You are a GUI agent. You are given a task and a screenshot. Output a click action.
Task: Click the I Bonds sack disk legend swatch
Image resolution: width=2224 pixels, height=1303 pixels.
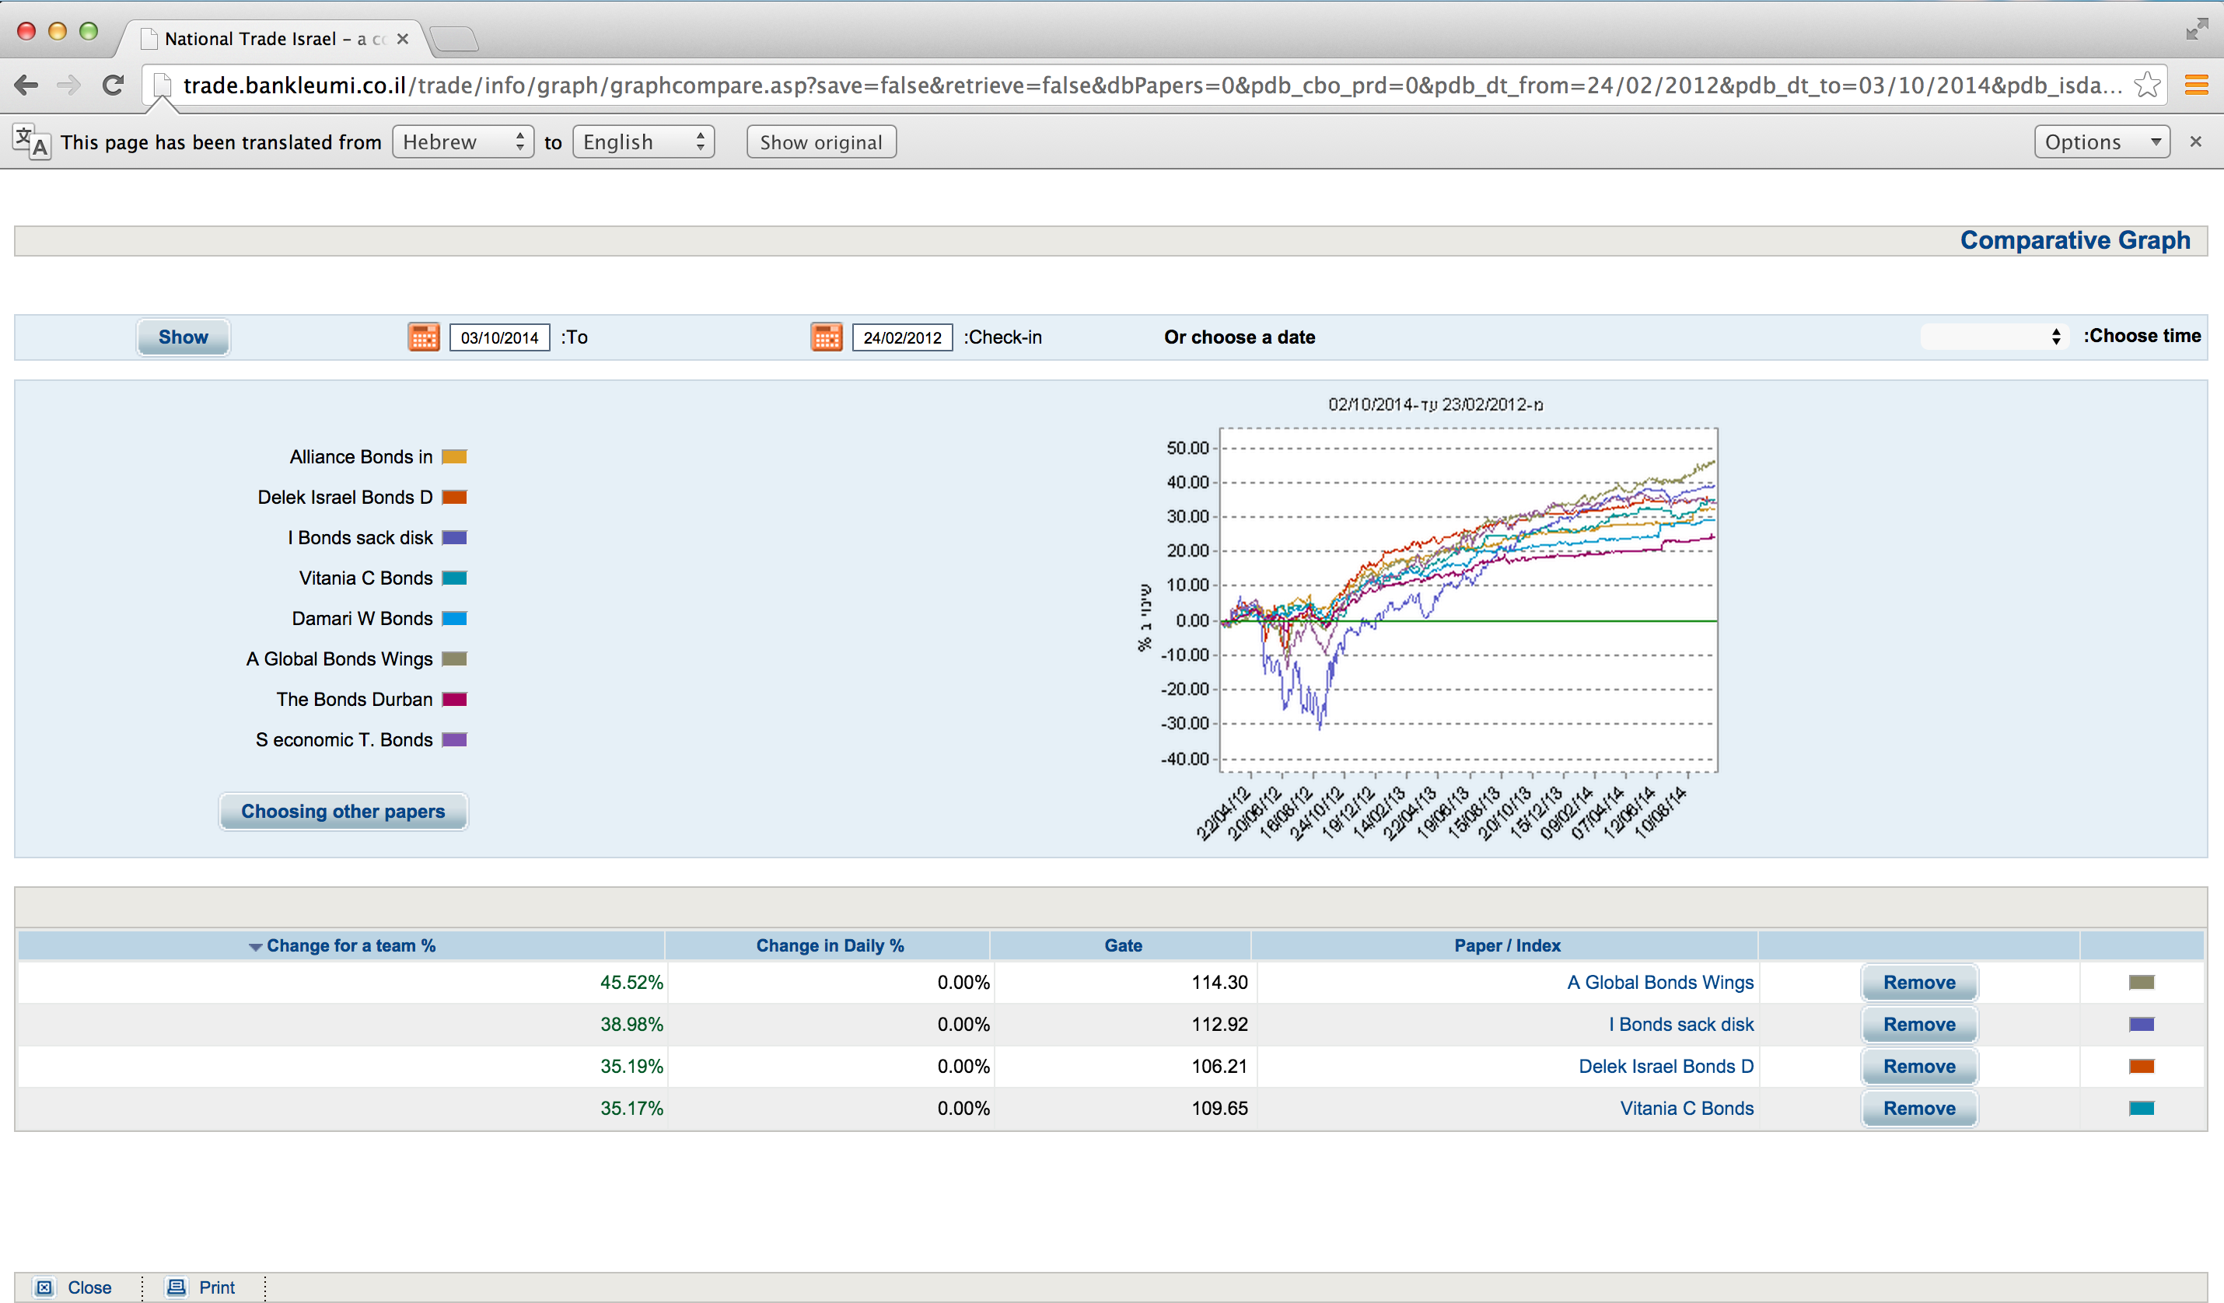point(453,538)
